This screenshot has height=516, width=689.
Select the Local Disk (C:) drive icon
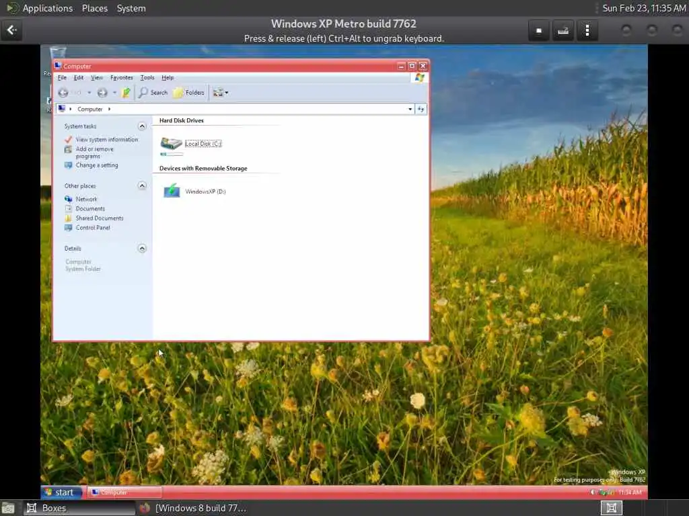click(x=172, y=143)
